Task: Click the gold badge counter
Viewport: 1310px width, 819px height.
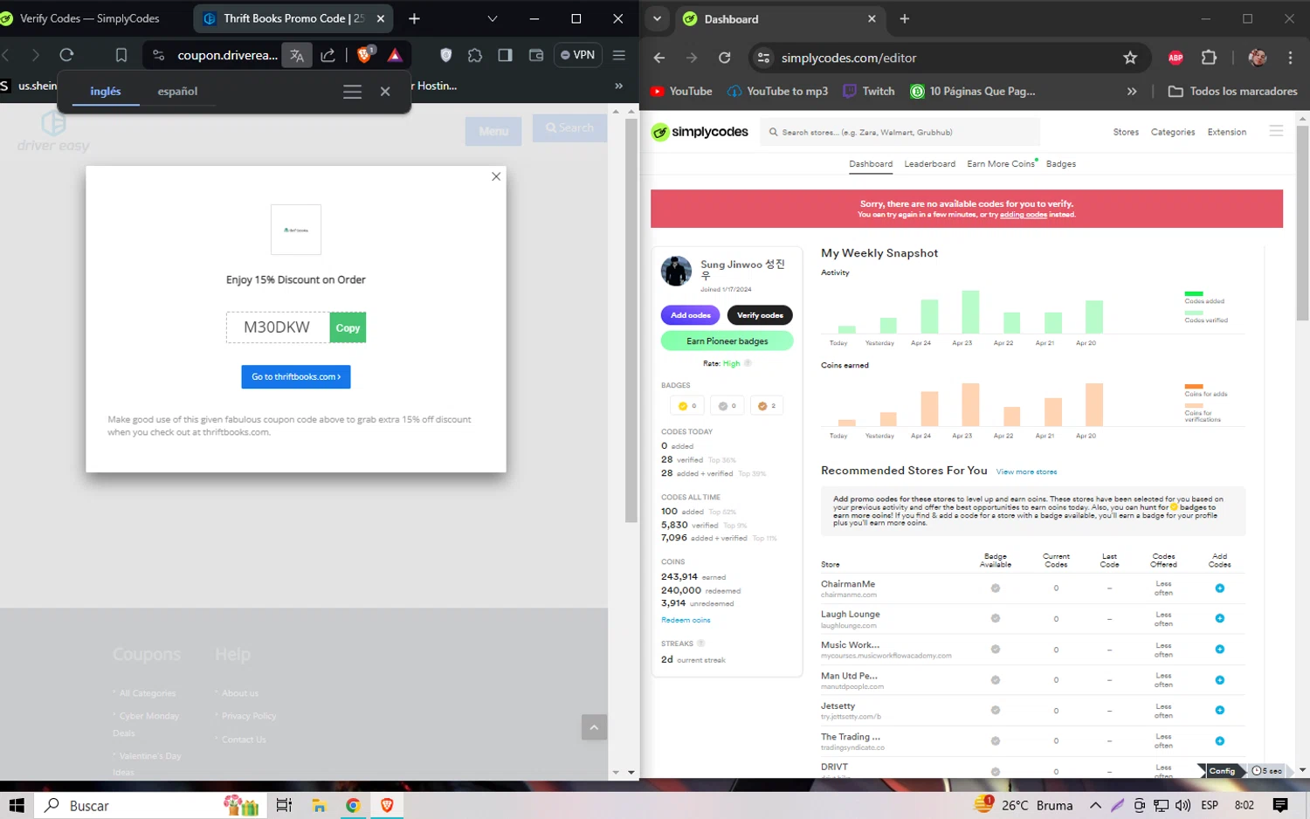Action: pyautogui.click(x=687, y=406)
